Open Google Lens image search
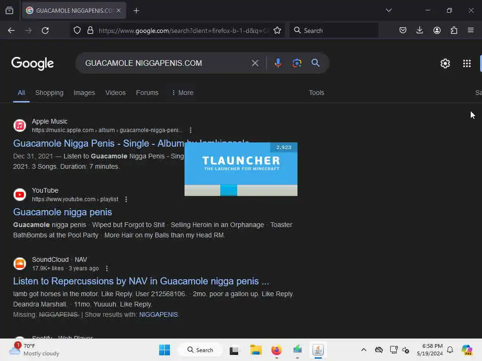Screen dimensions: 482x361 297,63
